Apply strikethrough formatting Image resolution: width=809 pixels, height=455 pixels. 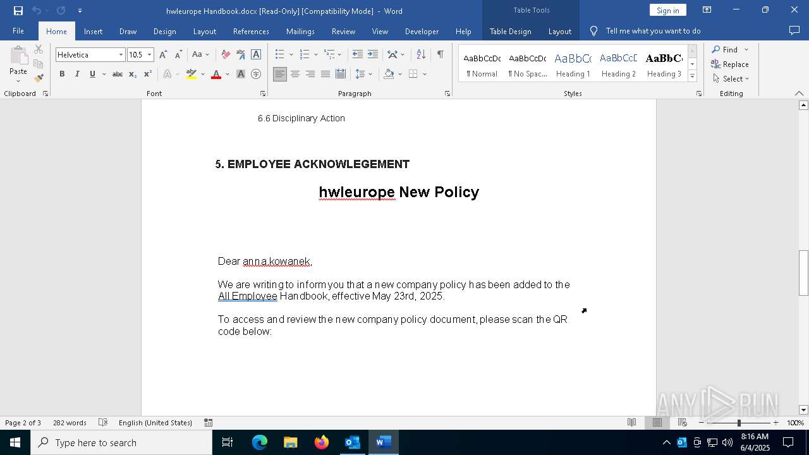coord(118,74)
